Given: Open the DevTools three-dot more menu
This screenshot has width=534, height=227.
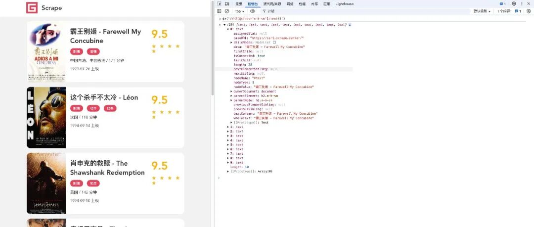Looking at the screenshot, I should 522,4.
